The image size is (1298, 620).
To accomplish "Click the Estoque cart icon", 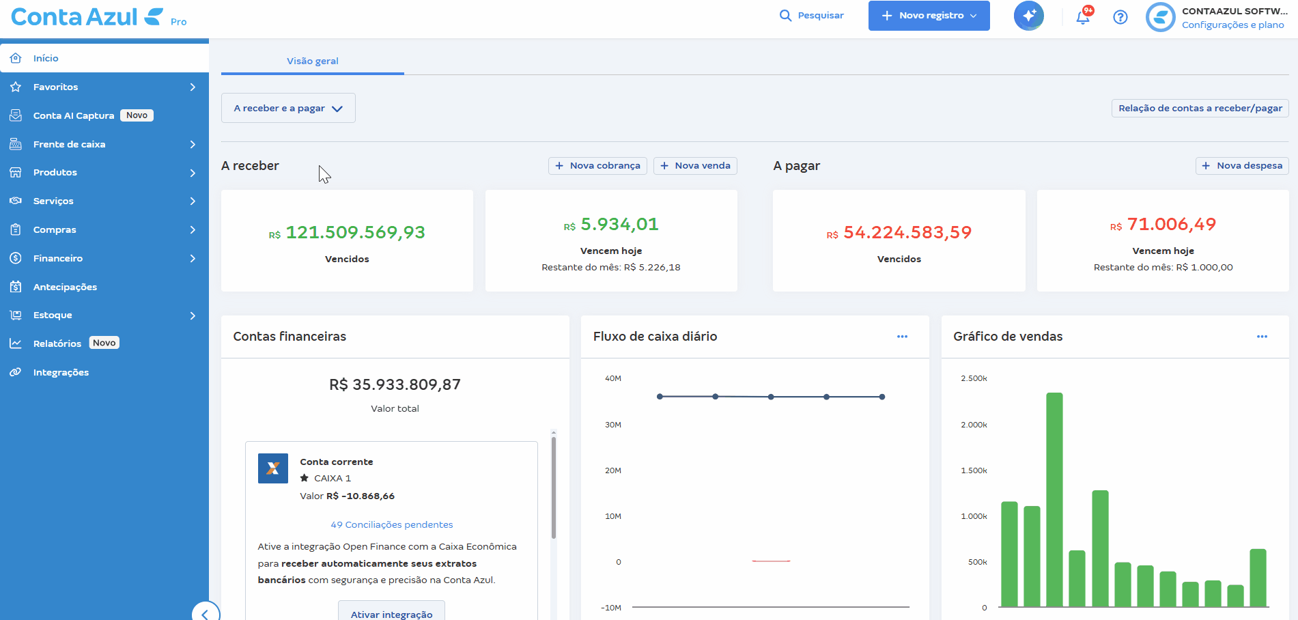I will 16,315.
